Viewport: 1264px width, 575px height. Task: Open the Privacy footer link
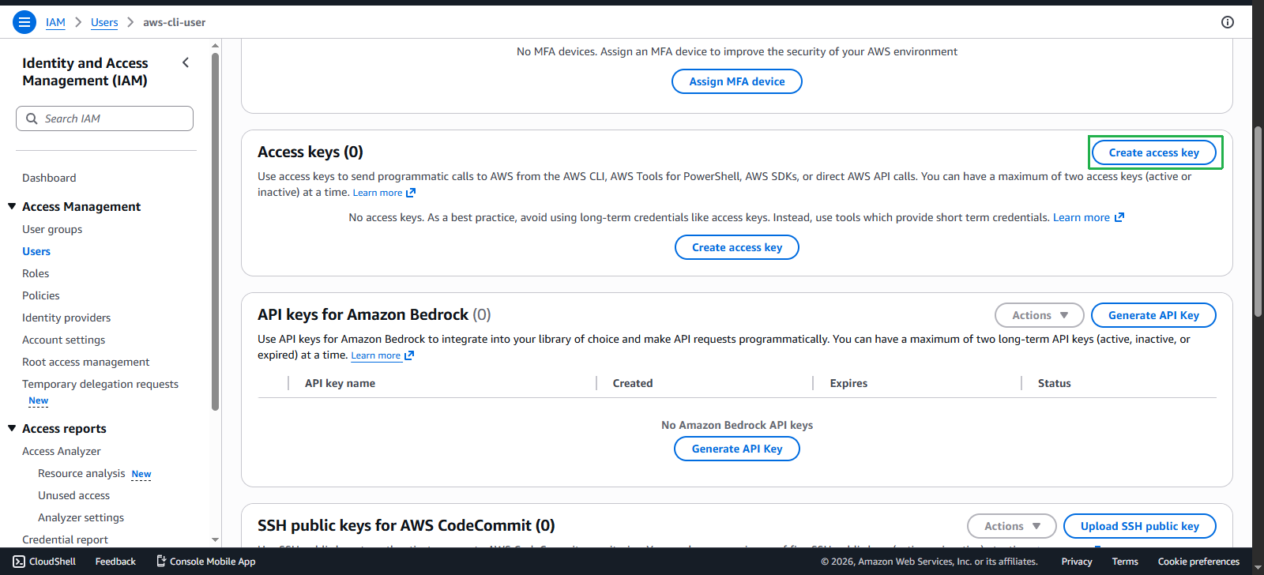[x=1077, y=562]
